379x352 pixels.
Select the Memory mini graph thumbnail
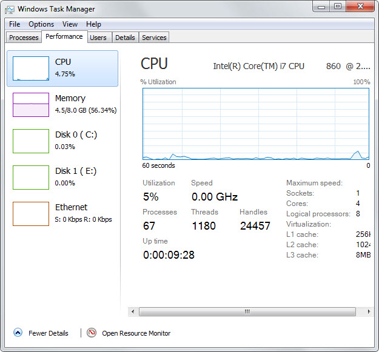[x=31, y=105]
